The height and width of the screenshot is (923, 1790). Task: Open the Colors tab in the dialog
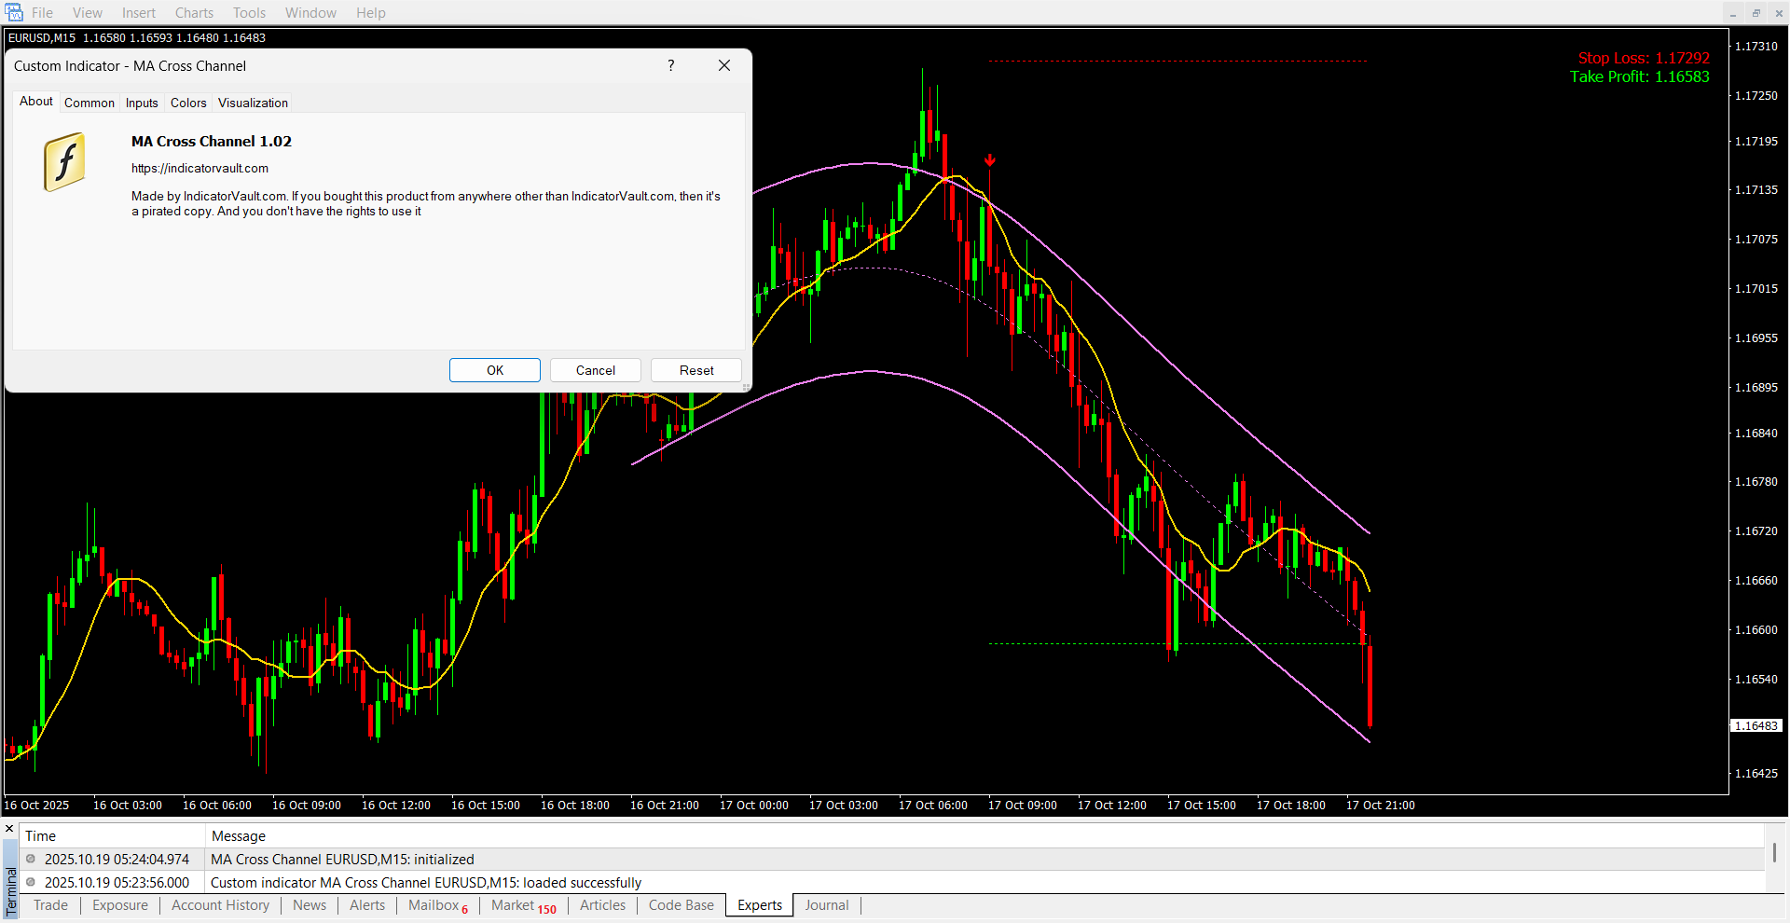188,103
